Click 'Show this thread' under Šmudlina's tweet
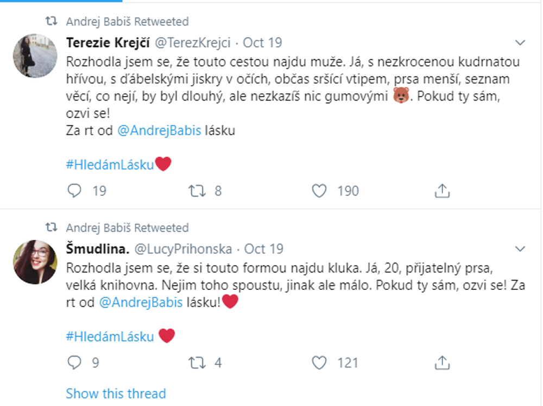Screen dimensions: 543x406 [x=116, y=393]
